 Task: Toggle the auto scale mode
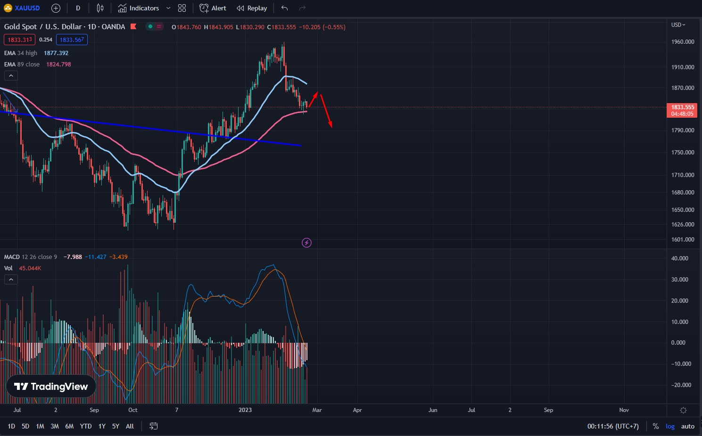click(687, 426)
